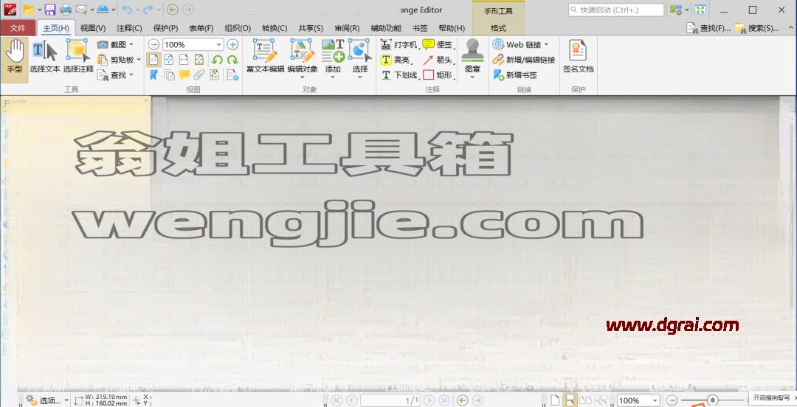Click the Email envelope icon
The image size is (797, 407).
click(81, 10)
